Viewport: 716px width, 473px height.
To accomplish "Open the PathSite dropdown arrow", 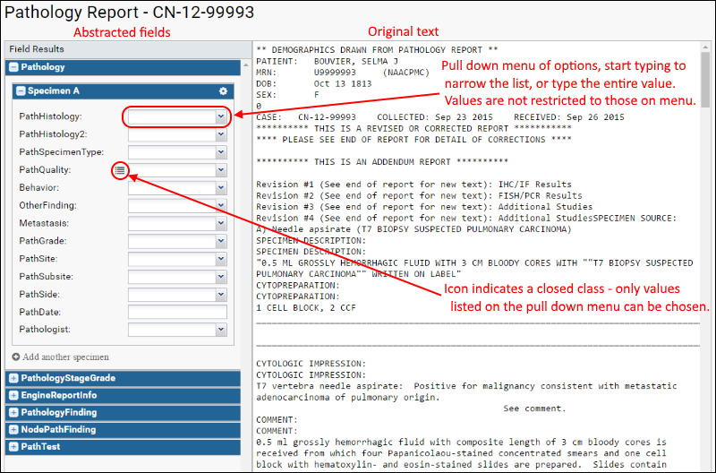I will click(221, 259).
